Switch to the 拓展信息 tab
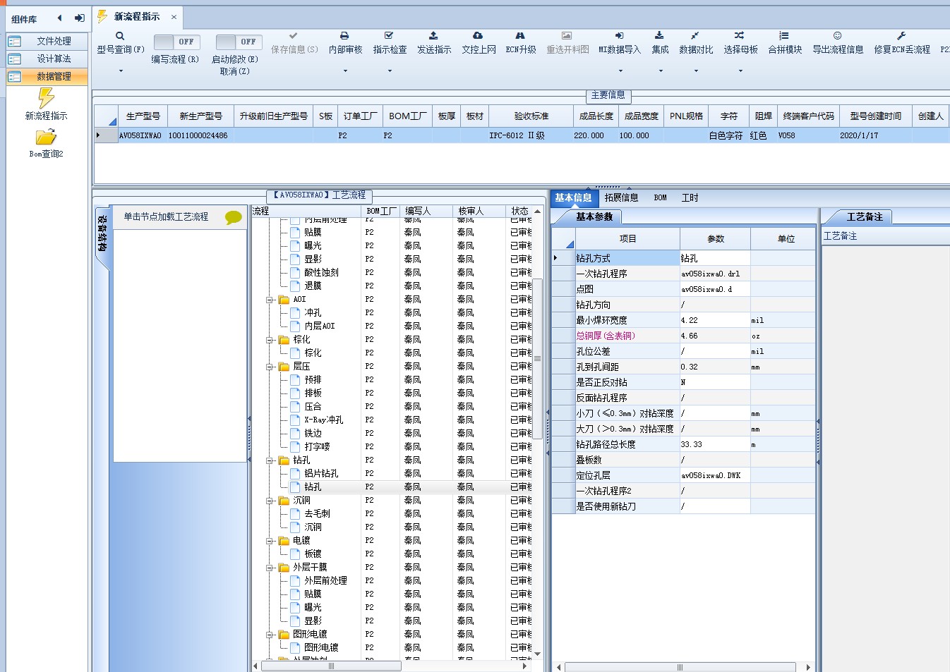The width and height of the screenshot is (950, 672). 621,198
